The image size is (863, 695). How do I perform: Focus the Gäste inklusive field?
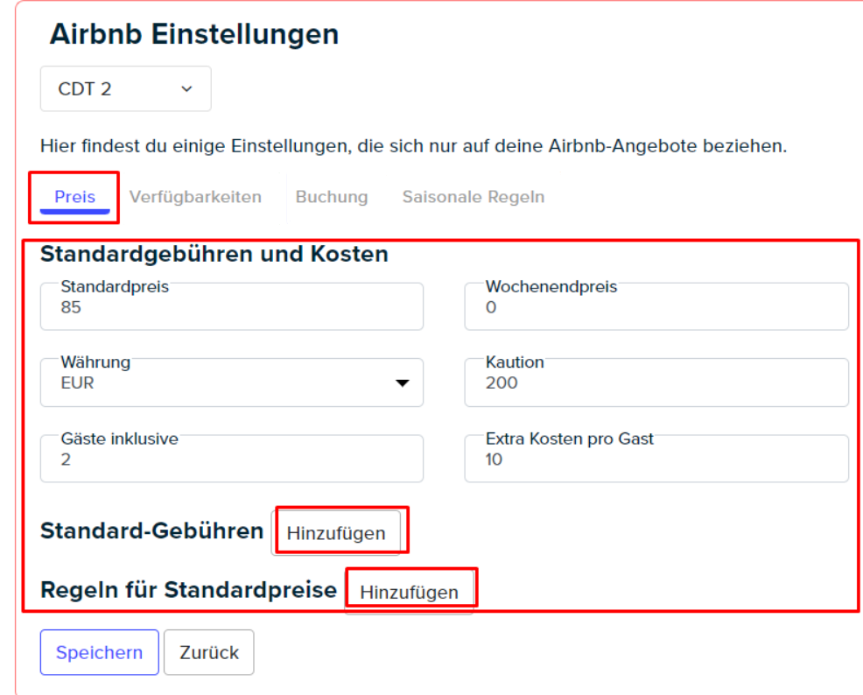coord(232,459)
